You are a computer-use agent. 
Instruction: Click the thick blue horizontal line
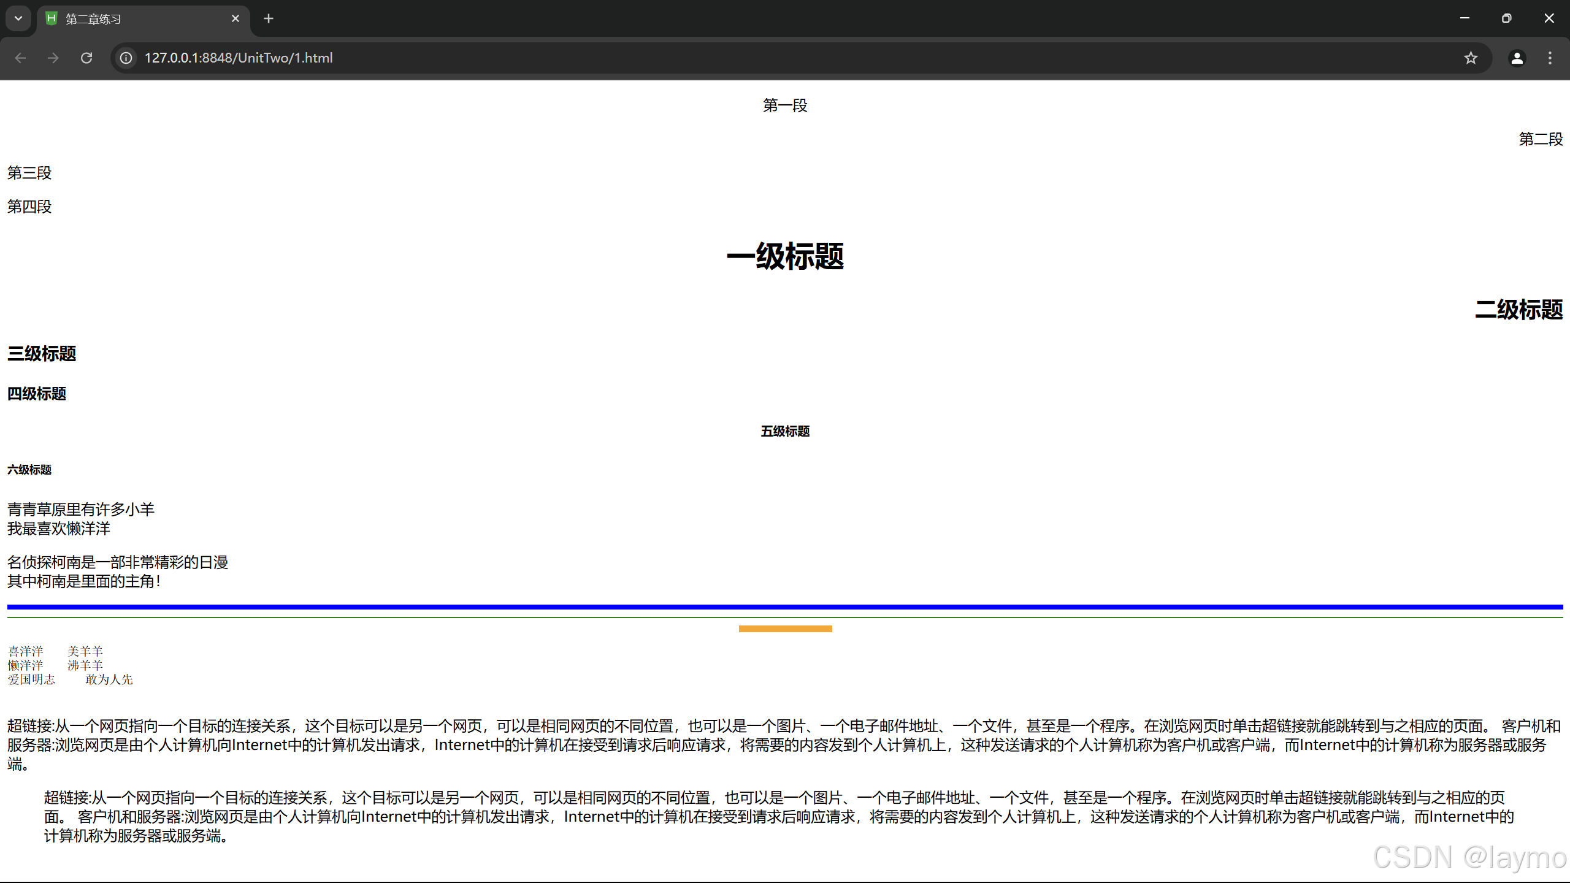pos(785,606)
